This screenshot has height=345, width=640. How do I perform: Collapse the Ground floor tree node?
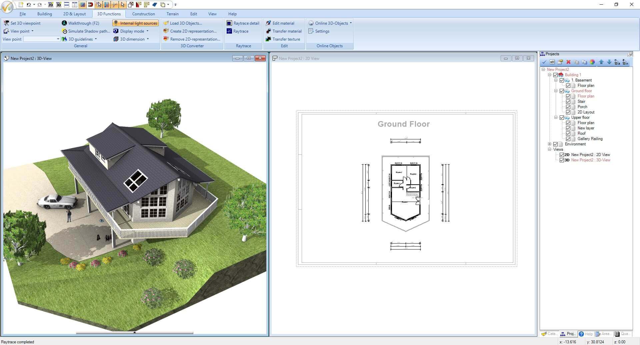point(556,90)
